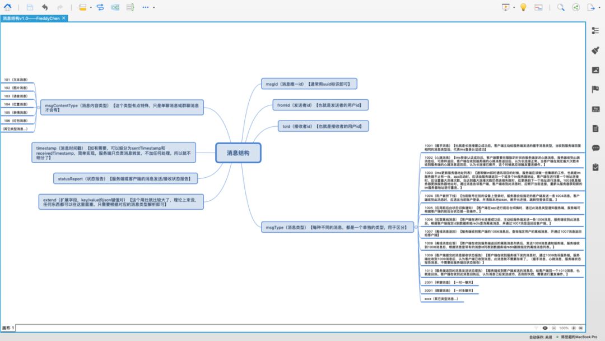Click zoom in plus button
605x341 pixels.
(x=574, y=328)
